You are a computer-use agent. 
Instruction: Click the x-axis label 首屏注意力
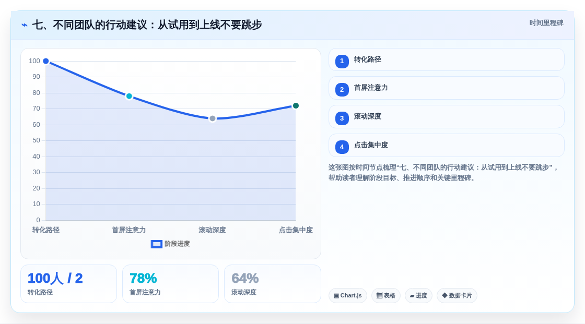pyautogui.click(x=128, y=230)
